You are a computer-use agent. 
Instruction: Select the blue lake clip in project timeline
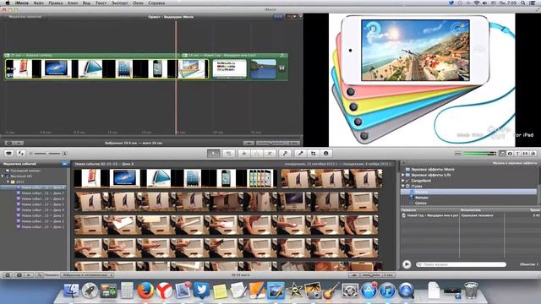263,69
